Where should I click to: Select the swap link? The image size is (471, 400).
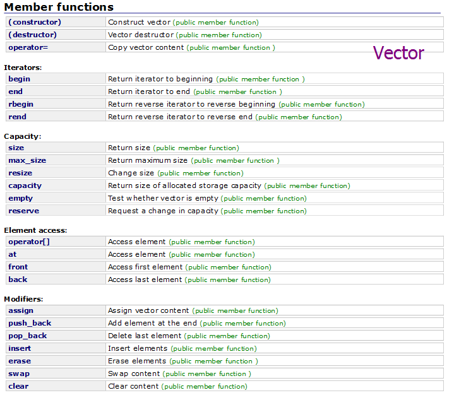click(19, 374)
